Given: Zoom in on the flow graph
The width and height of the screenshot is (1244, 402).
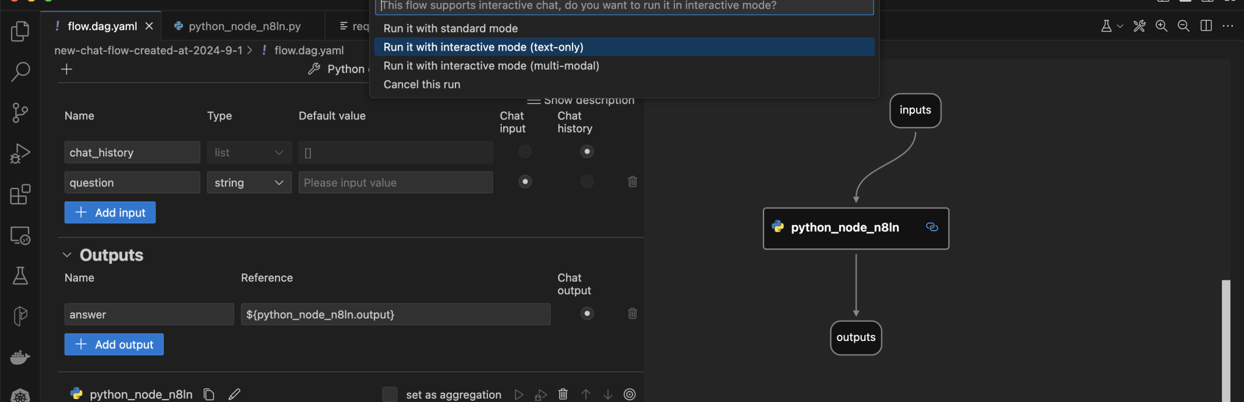Looking at the screenshot, I should [x=1161, y=26].
